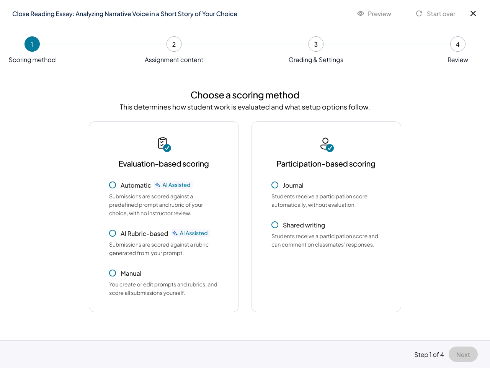Click the Automatic option label

(136, 185)
